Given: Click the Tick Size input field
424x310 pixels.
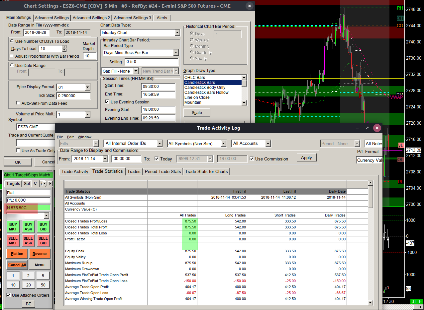Looking at the screenshot, I should (x=73, y=96).
